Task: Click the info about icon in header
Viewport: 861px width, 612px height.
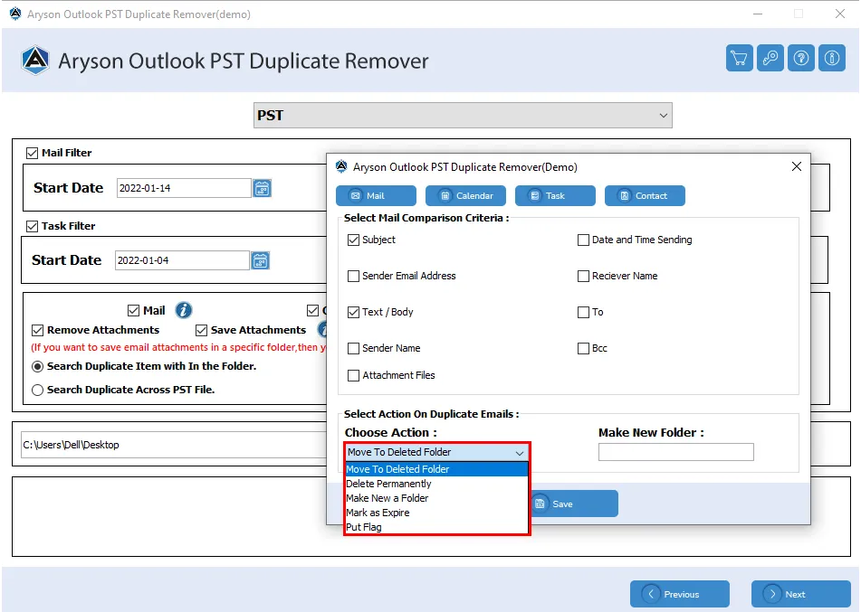Action: coord(831,58)
